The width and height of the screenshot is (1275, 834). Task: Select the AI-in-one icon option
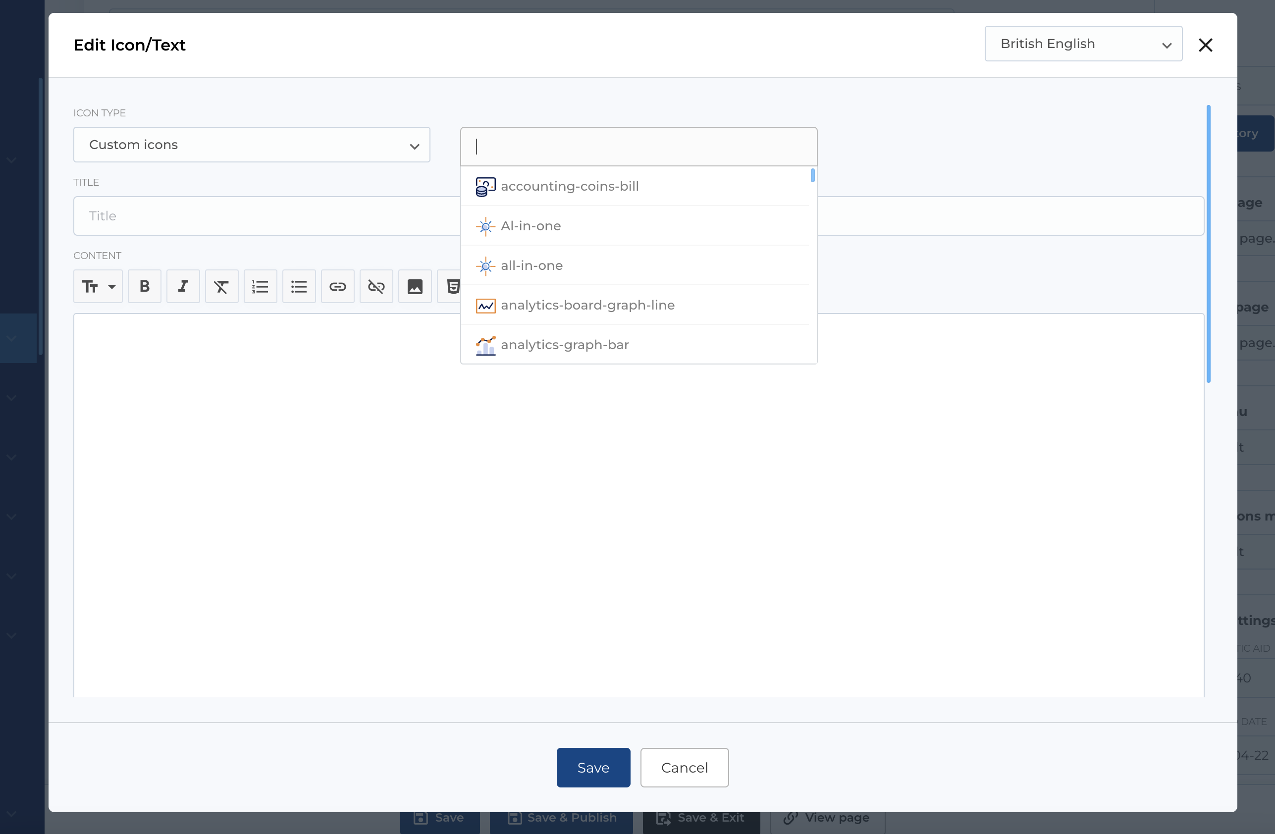(531, 226)
